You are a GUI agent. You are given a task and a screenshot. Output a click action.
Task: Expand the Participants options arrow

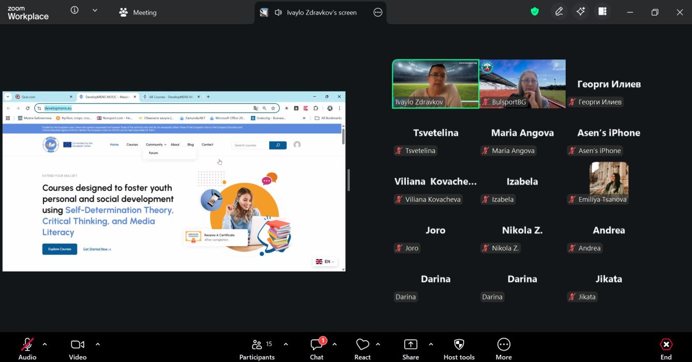(x=286, y=344)
